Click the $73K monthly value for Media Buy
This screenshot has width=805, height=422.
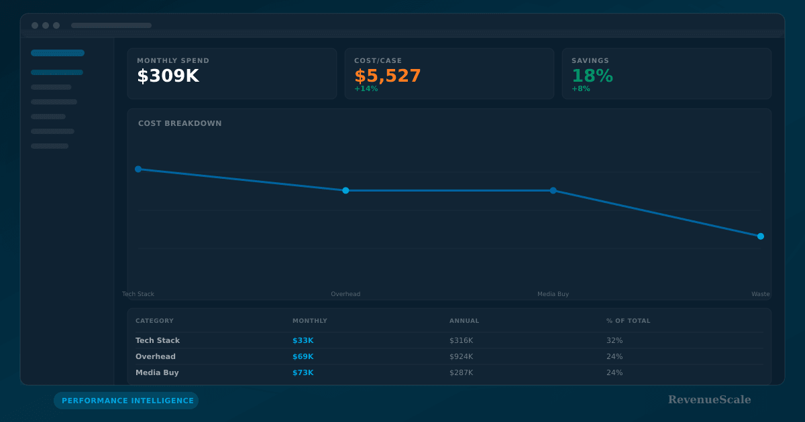(x=303, y=372)
